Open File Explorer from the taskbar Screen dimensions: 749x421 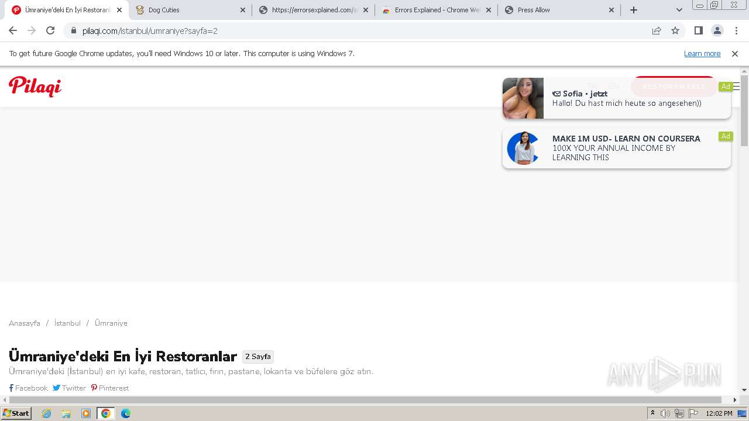(x=66, y=413)
